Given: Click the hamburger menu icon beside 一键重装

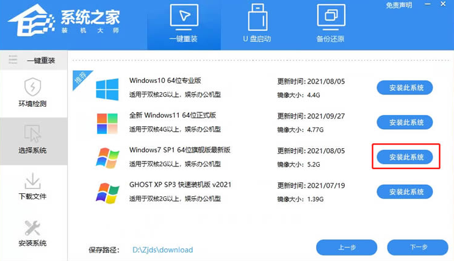Looking at the screenshot, I should tap(12, 60).
